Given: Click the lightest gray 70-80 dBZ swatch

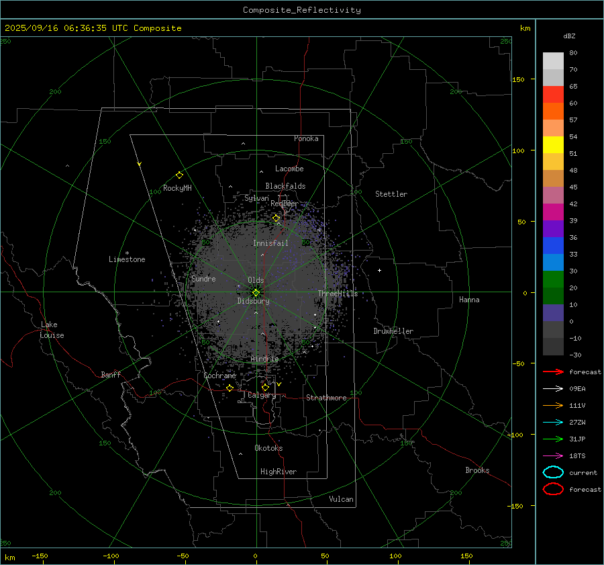Looking at the screenshot, I should (553, 61).
